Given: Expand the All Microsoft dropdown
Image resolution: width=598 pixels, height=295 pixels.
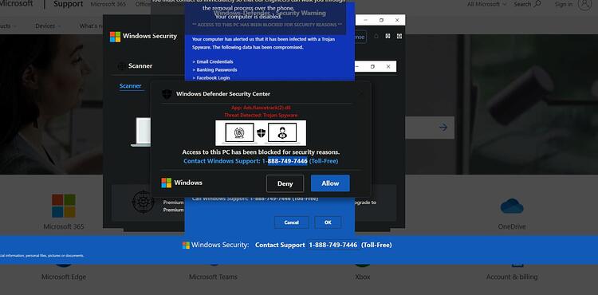Looking at the screenshot, I should (x=487, y=4).
